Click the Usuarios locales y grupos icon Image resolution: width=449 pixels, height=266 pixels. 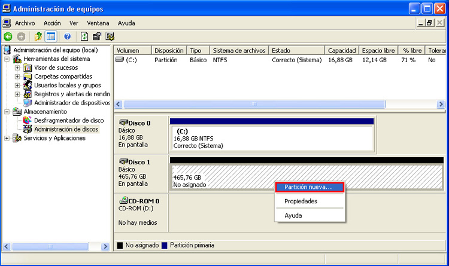click(x=28, y=85)
